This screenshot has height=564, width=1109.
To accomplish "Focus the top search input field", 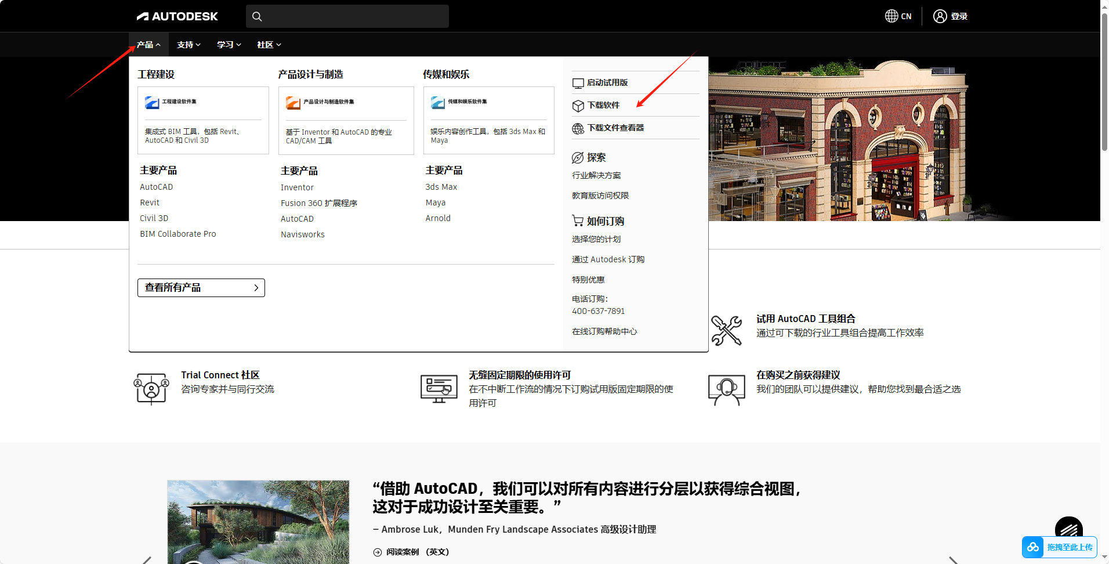I will pos(347,16).
